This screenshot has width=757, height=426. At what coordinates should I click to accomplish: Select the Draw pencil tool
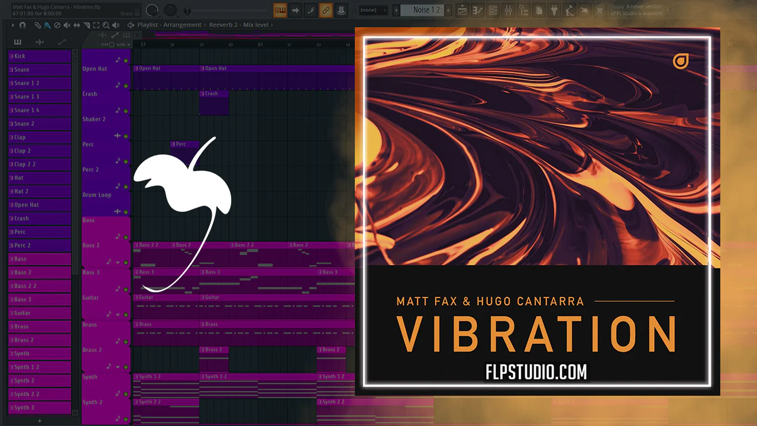point(37,25)
